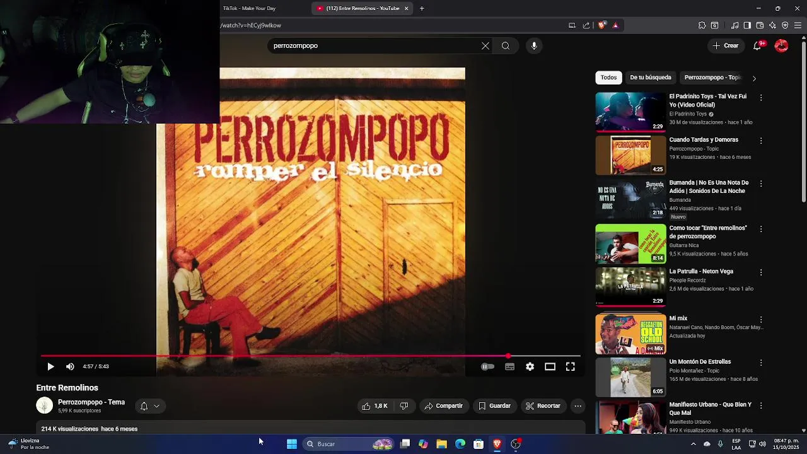Screen dimensions: 807x454
Task: Run search with magnifier button
Action: click(506, 46)
